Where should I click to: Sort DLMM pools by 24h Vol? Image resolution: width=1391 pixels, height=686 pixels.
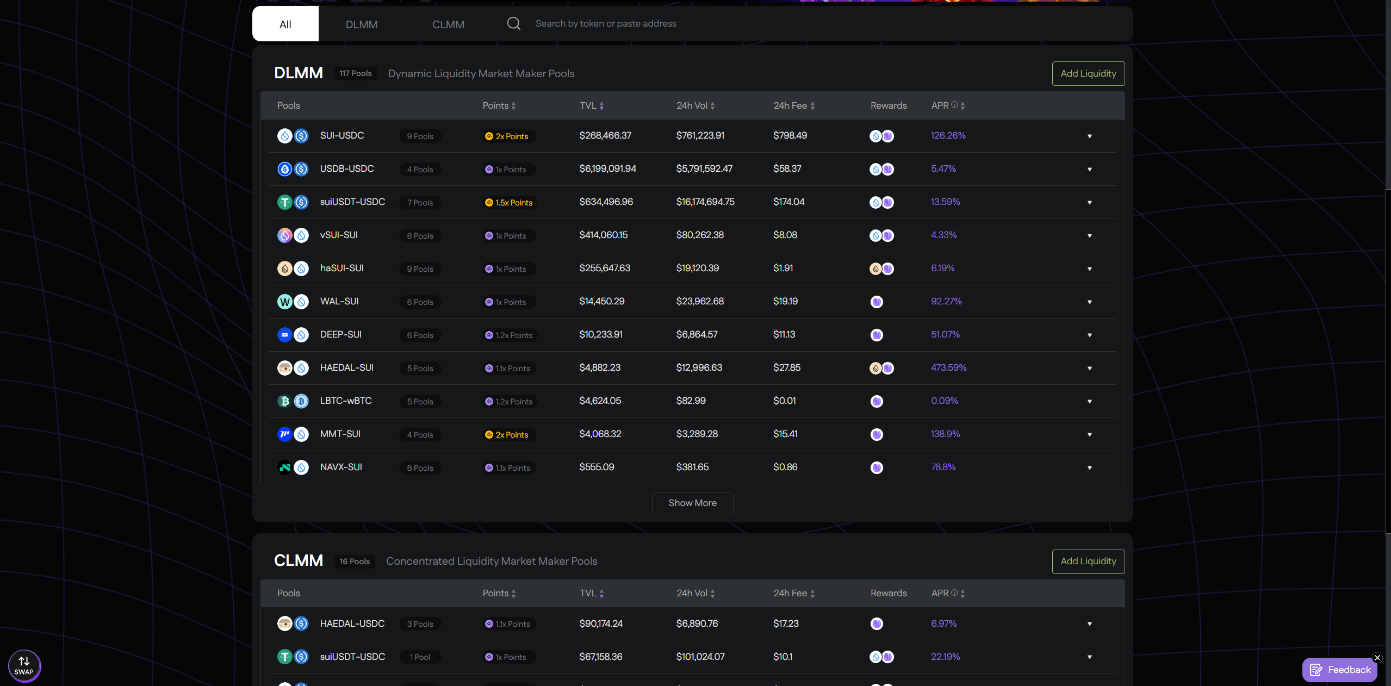695,105
